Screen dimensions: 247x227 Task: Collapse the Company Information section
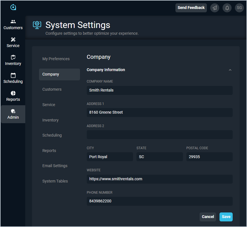(230, 70)
